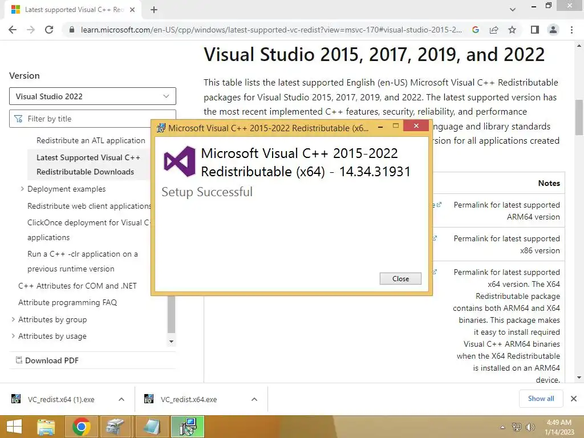Open the Visual Studio 2022 version dropdown

pos(92,96)
